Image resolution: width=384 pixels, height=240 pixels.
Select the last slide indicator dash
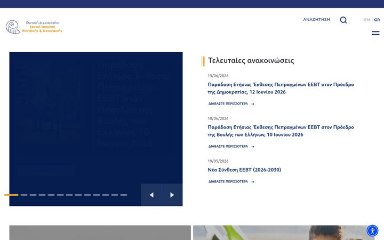[124, 195]
